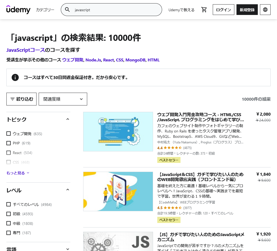The image size is (277, 251).
Task: Collapse the レベル filter section
Action: click(x=68, y=190)
